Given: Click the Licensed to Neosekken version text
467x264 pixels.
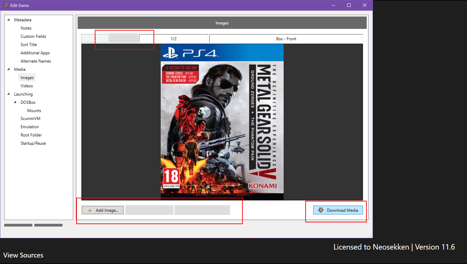Looking at the screenshot, I should pyautogui.click(x=394, y=247).
